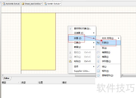Expand the arrow next to 工具(T)
The height and width of the screenshot is (98, 136).
pos(94,42)
